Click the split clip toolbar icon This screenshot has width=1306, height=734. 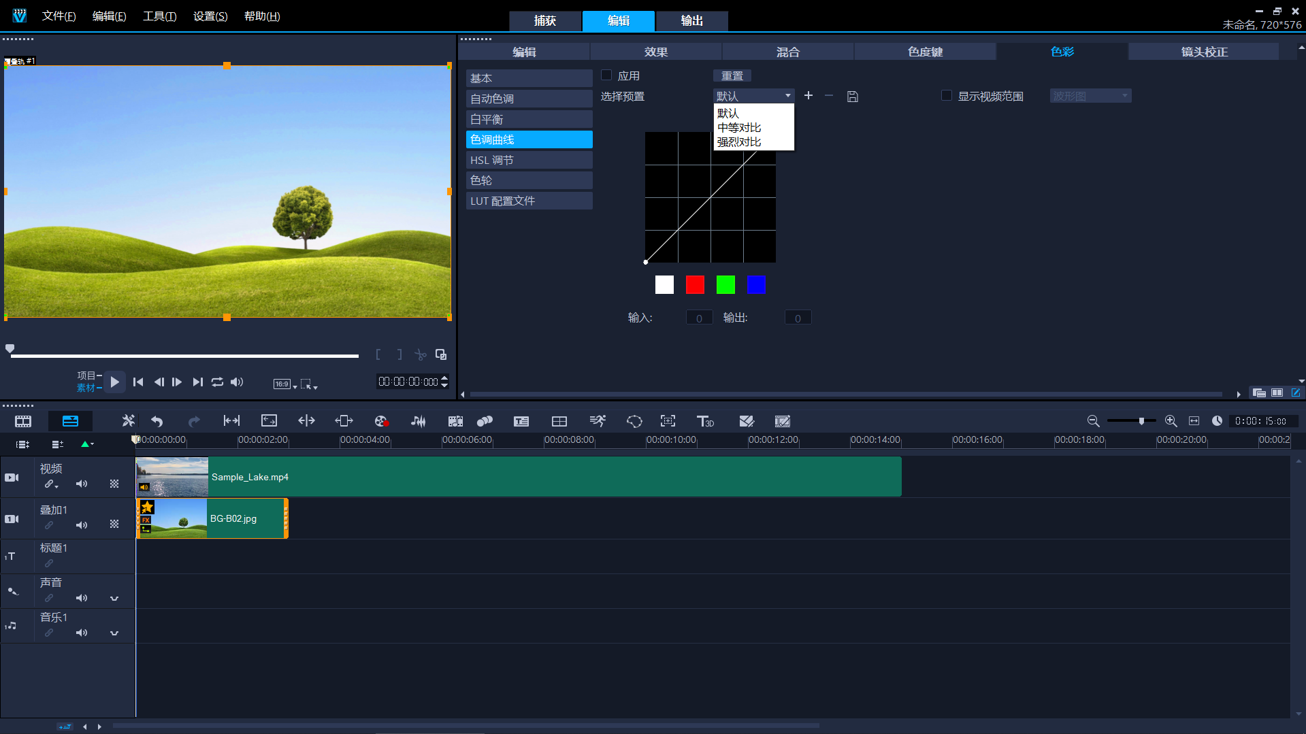(306, 421)
